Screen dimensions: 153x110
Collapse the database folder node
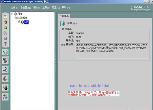pos(16,18)
